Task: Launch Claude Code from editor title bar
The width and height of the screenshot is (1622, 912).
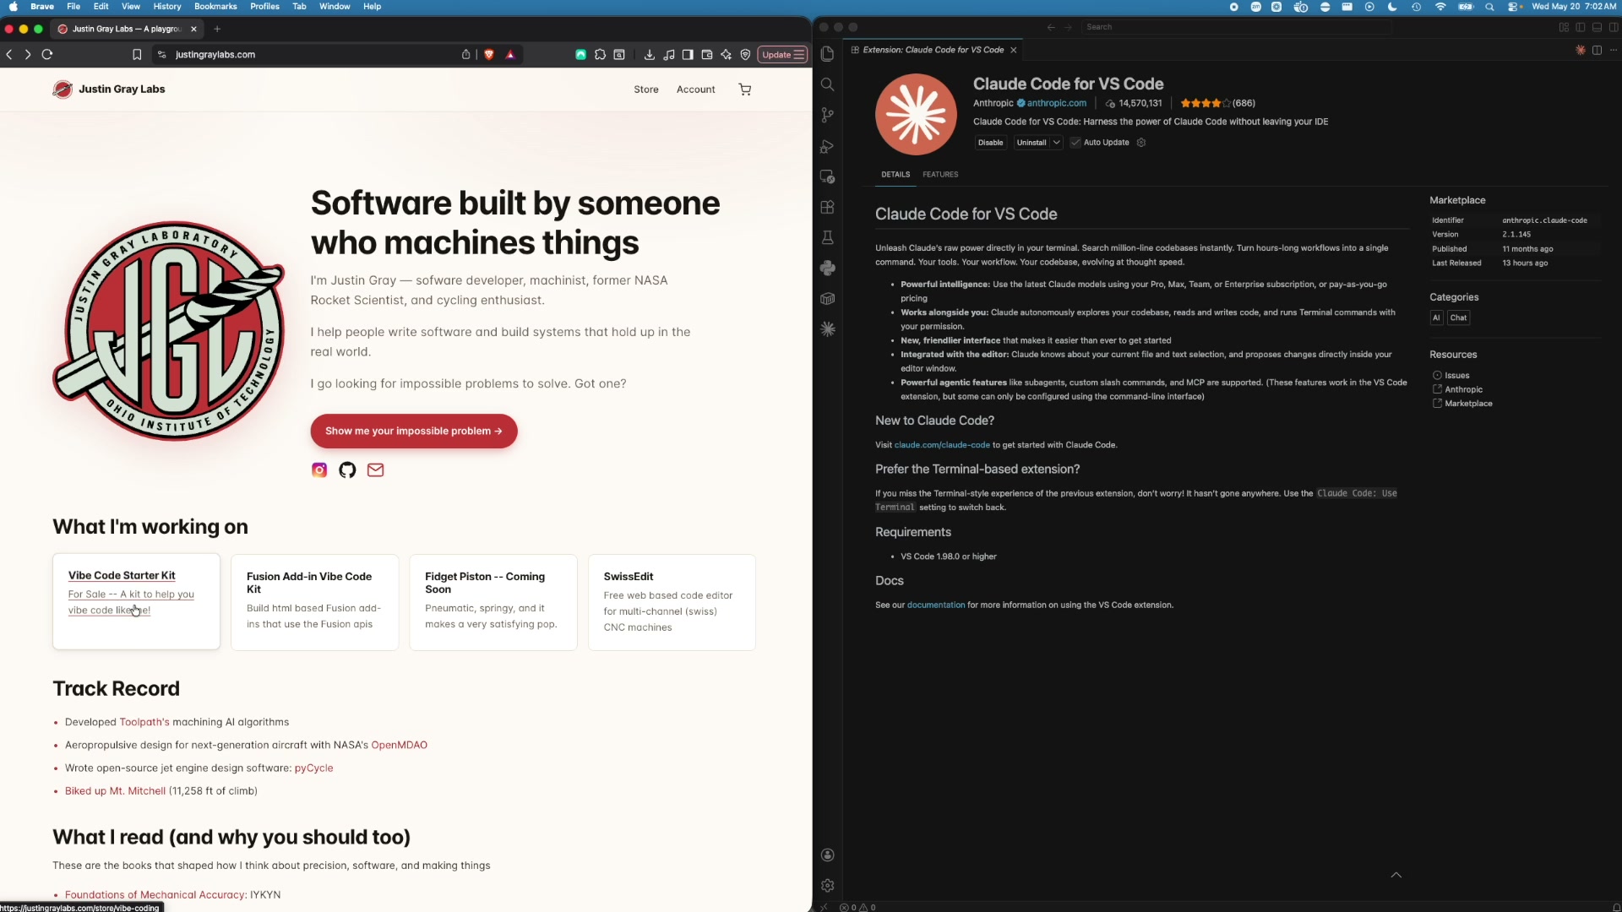Action: [1581, 50]
